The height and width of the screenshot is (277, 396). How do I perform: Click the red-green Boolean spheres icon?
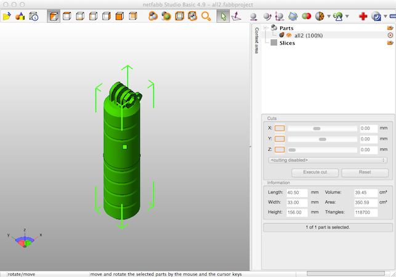[306, 16]
